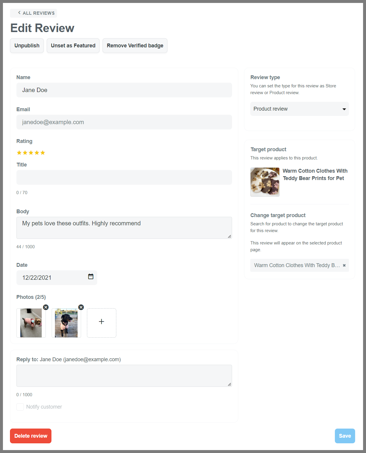
Task: Click into the Reply to text area
Action: pos(124,376)
